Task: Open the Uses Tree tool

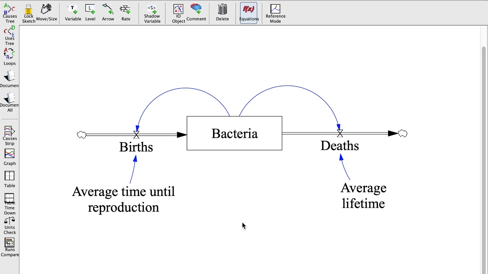Action: click(x=10, y=36)
